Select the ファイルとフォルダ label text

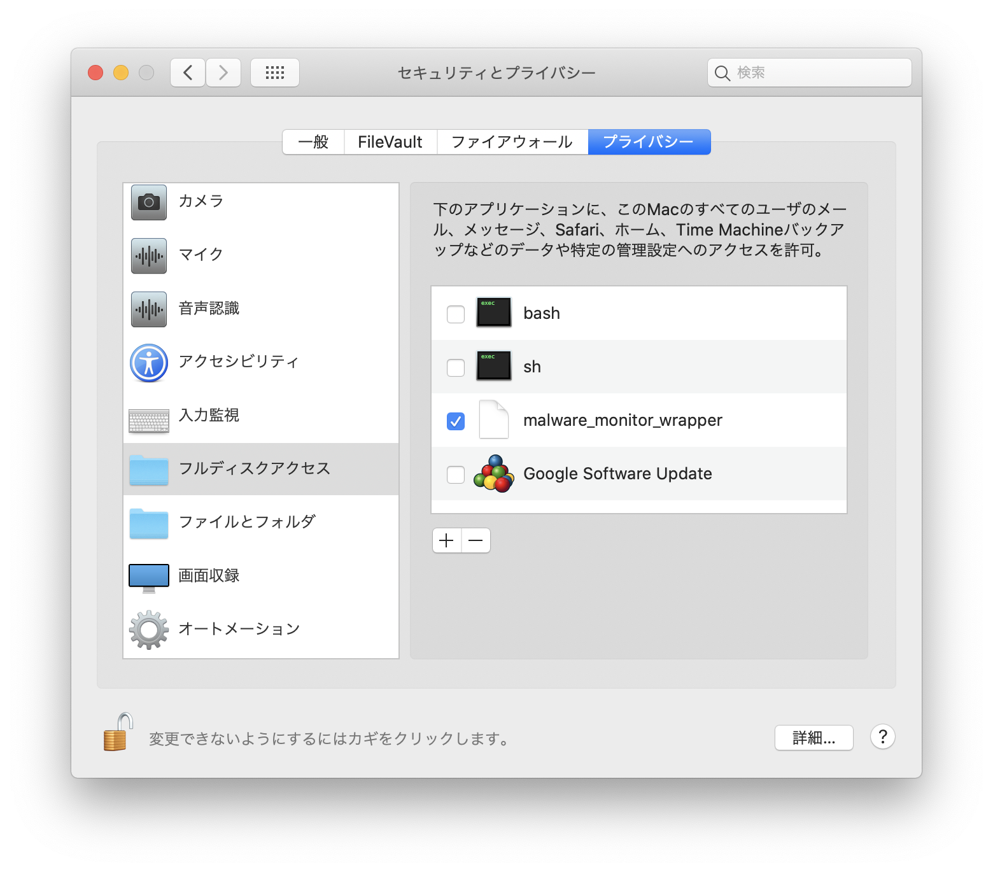(247, 522)
